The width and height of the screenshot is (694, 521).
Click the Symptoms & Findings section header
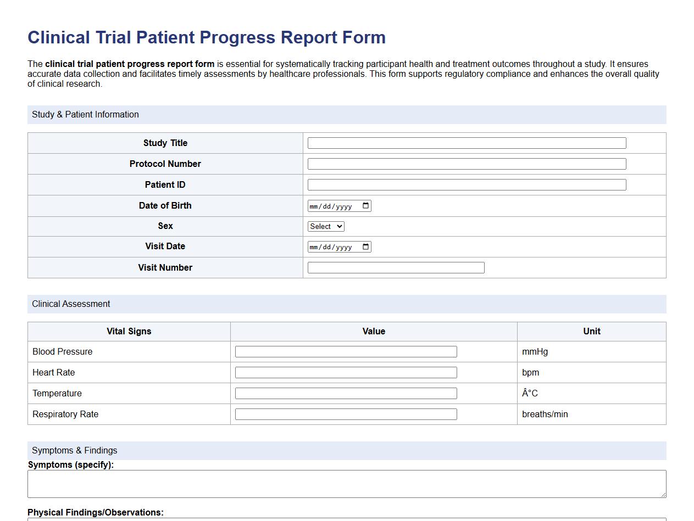[74, 450]
